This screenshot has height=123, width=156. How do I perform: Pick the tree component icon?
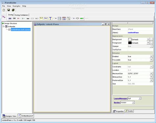coord(68,18)
